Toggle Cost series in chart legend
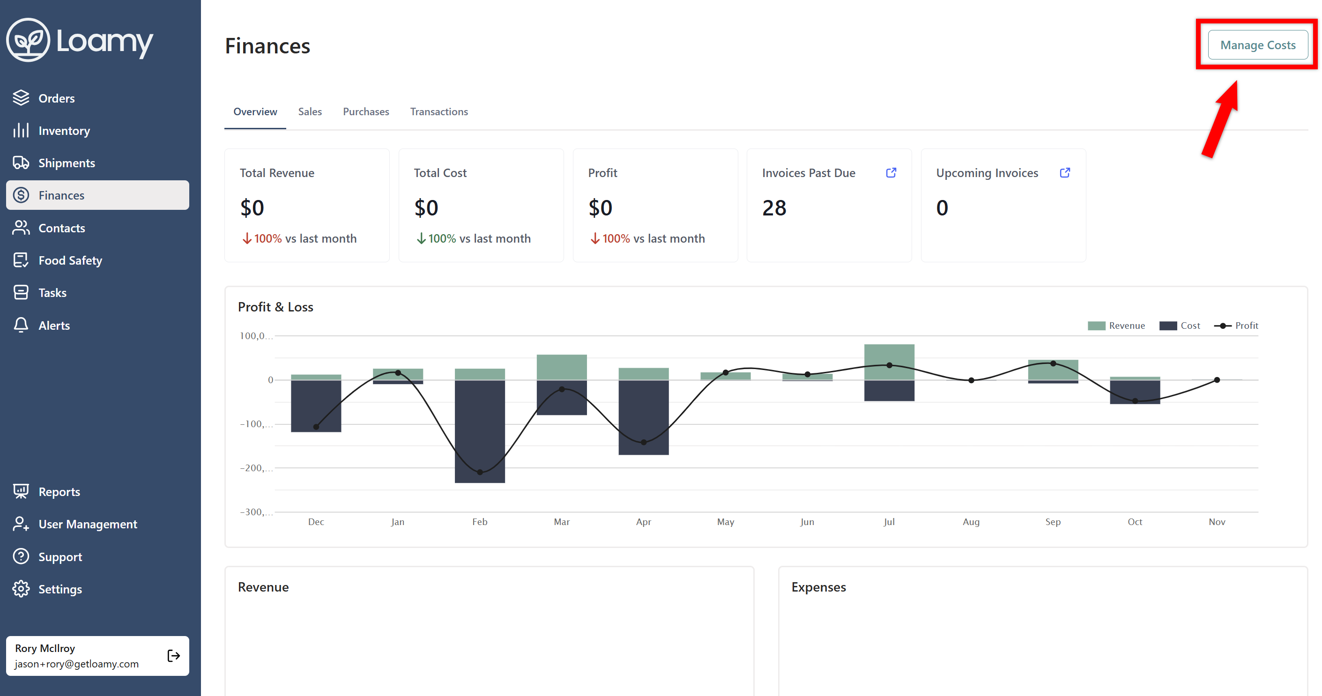 1179,326
